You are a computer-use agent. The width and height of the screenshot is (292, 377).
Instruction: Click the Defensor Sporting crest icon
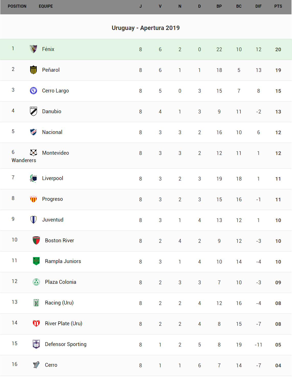36,344
